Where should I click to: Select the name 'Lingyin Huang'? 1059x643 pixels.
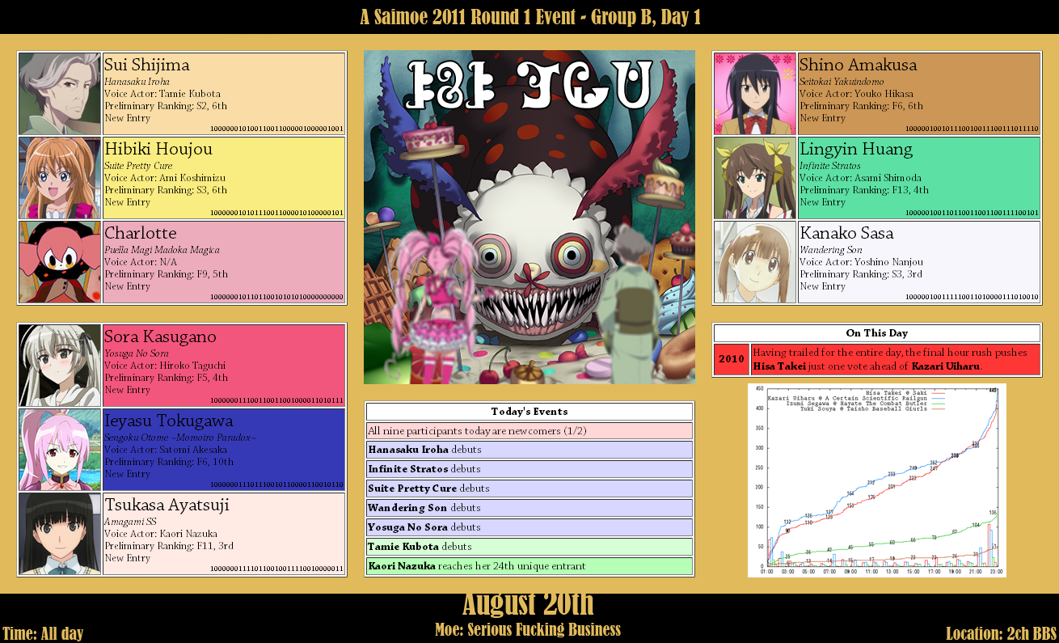pos(856,150)
